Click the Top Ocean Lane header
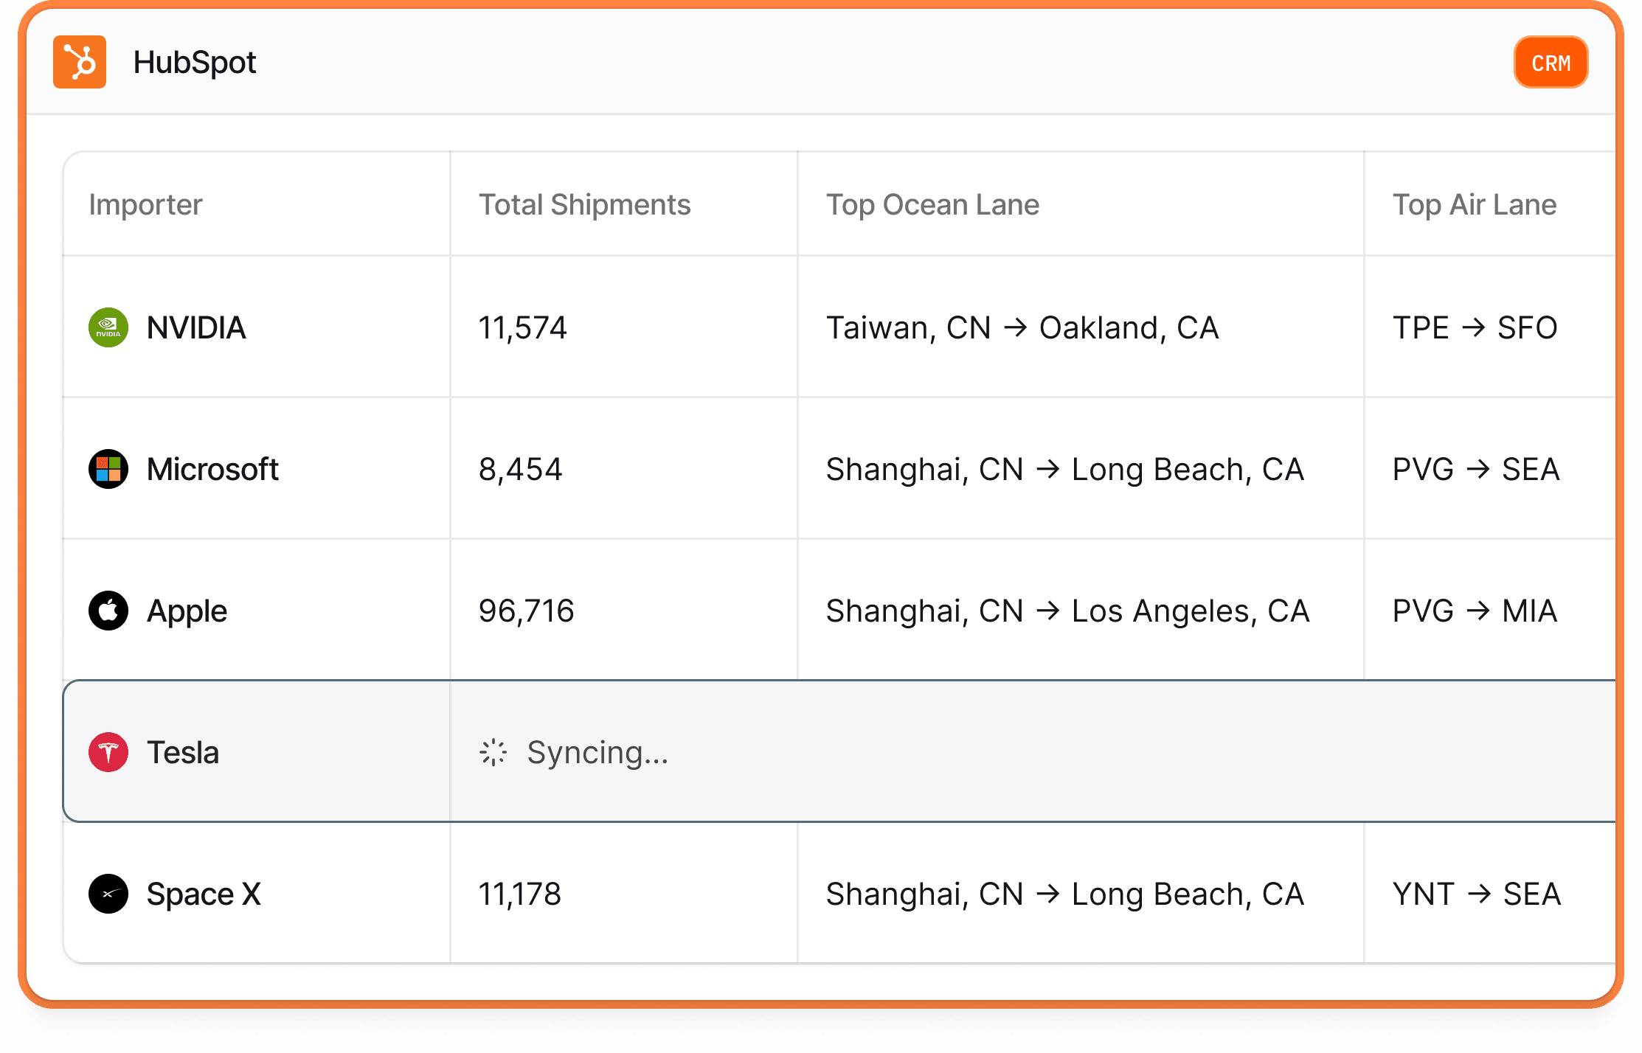Image resolution: width=1642 pixels, height=1053 pixels. click(932, 204)
